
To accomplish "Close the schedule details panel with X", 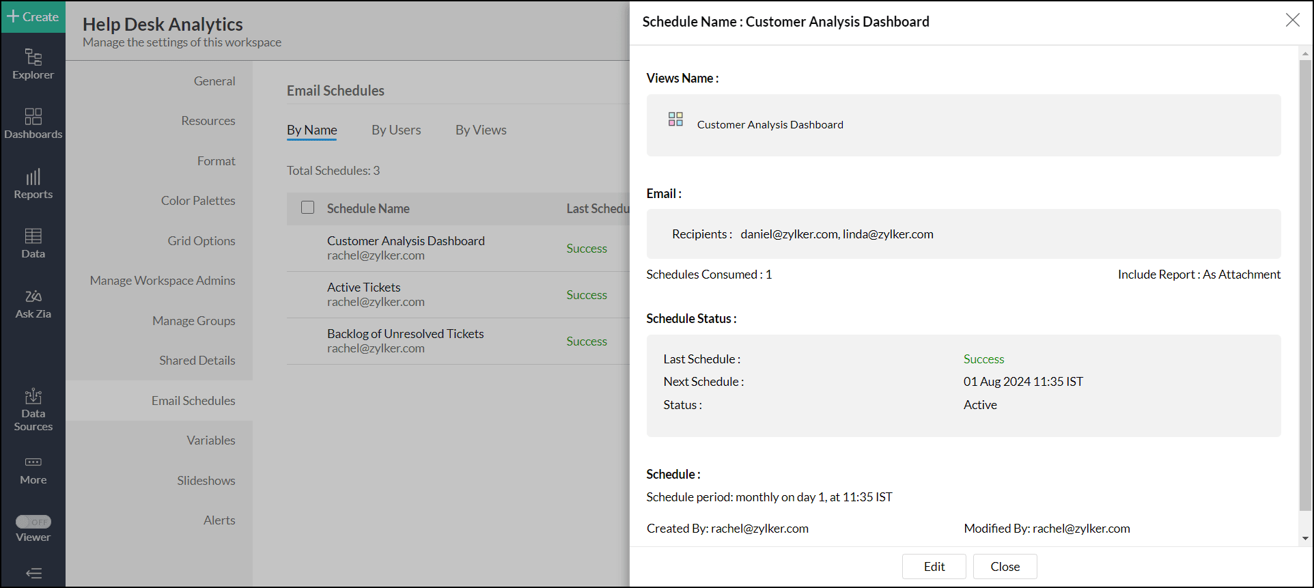I will click(1292, 20).
